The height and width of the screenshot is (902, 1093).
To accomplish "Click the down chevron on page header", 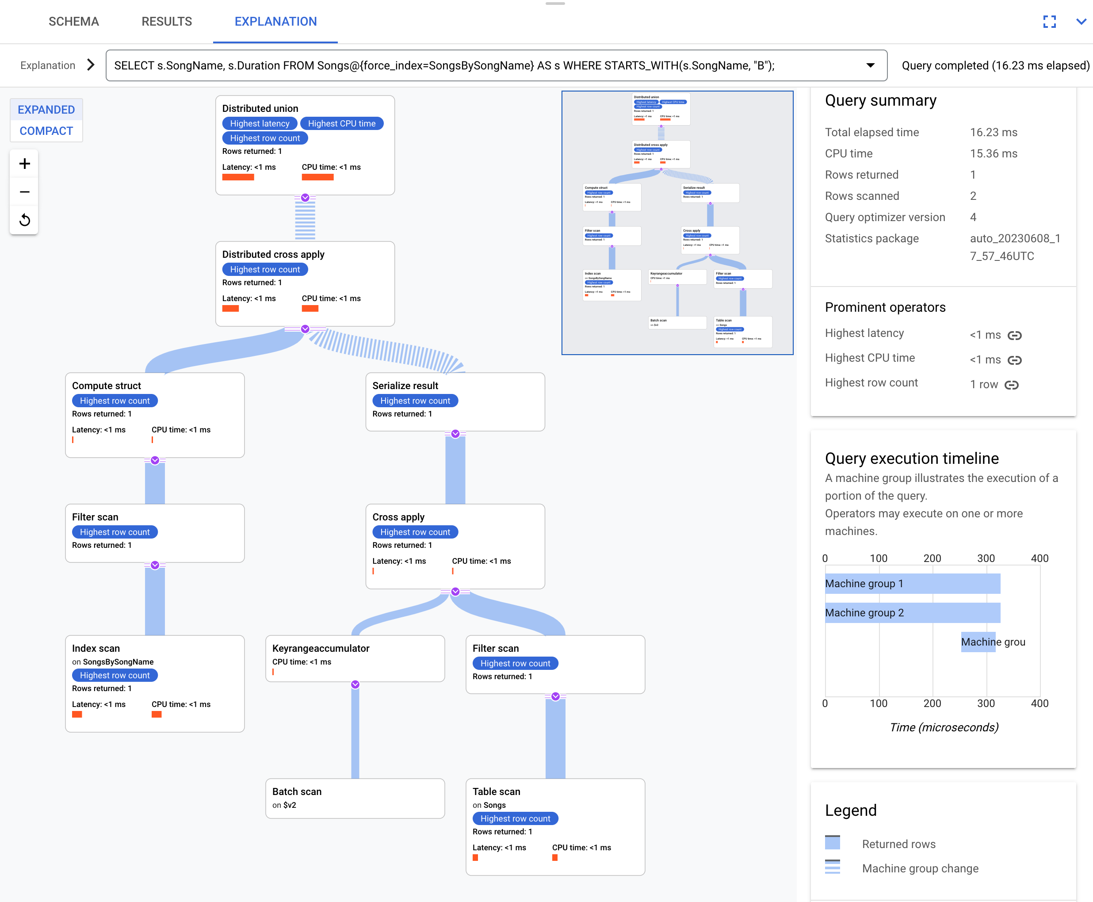I will pos(1081,21).
